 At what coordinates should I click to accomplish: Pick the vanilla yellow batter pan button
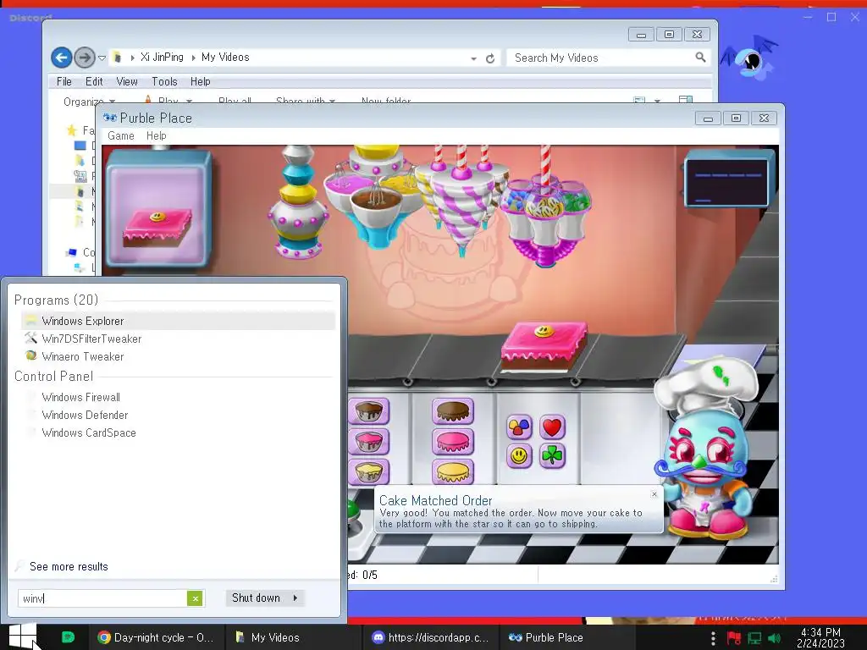[369, 471]
